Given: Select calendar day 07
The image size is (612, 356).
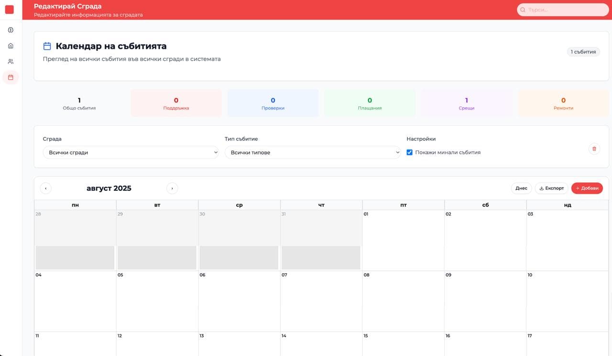Looking at the screenshot, I should (x=321, y=301).
